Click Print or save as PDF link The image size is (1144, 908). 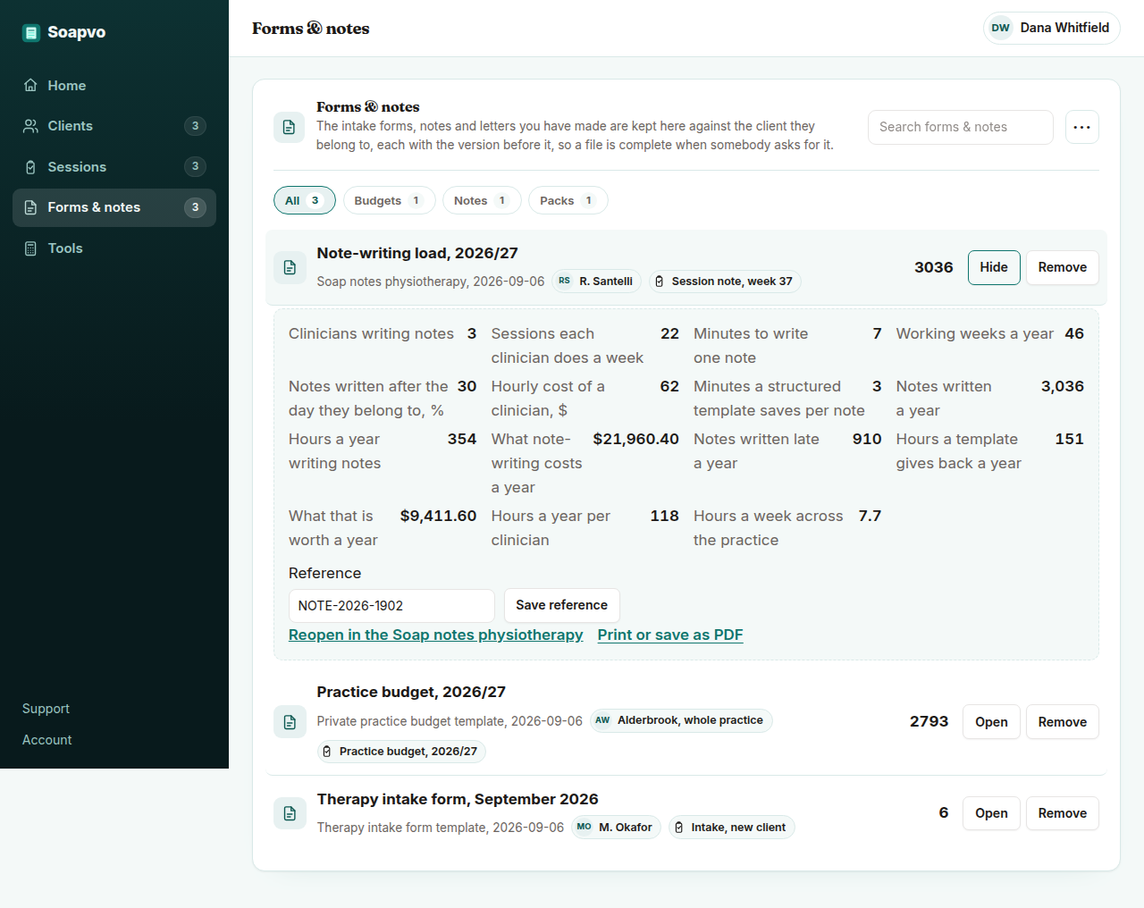click(x=670, y=635)
